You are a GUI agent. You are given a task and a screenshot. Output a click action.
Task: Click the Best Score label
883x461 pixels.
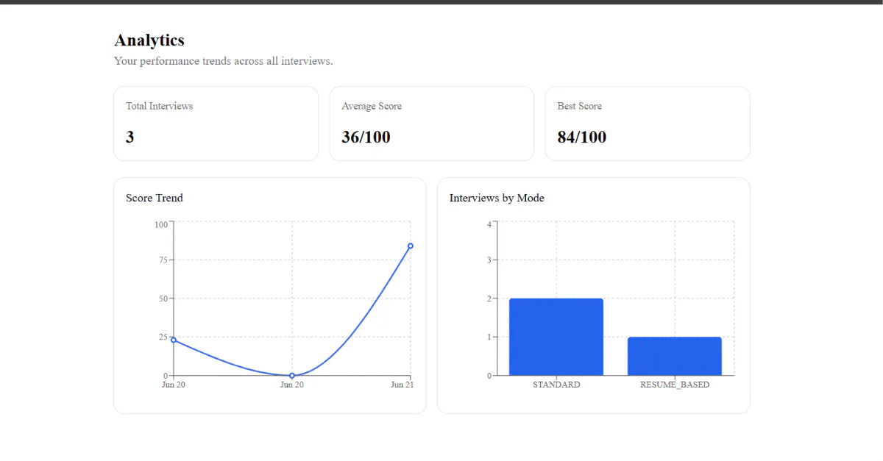click(579, 106)
